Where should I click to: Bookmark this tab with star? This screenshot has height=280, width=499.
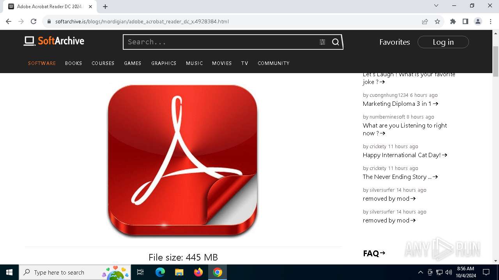point(437,21)
